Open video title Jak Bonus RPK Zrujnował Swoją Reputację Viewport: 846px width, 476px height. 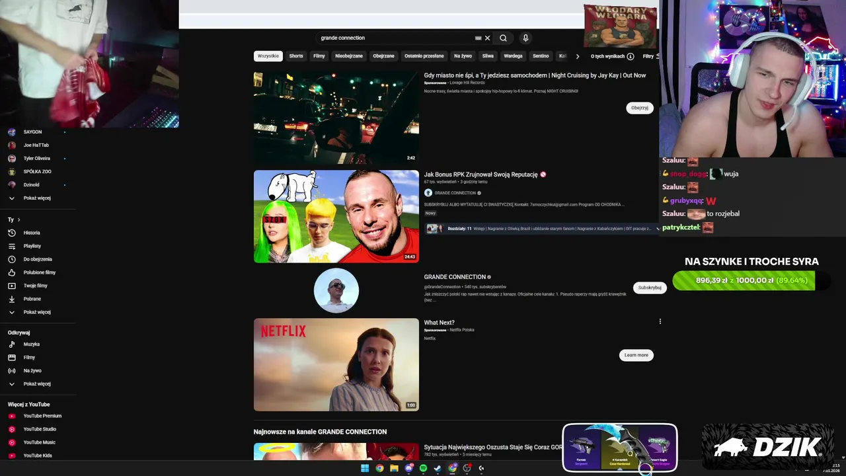(x=481, y=175)
